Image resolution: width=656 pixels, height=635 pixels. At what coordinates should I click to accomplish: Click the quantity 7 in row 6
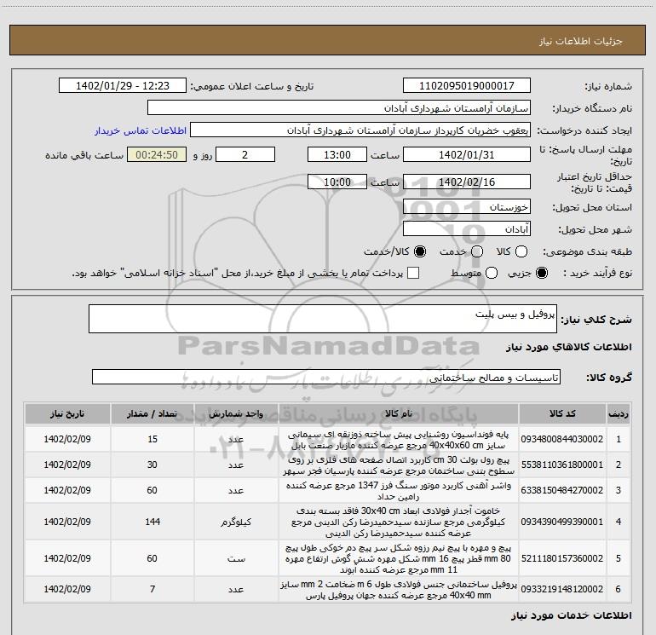pyautogui.click(x=152, y=589)
